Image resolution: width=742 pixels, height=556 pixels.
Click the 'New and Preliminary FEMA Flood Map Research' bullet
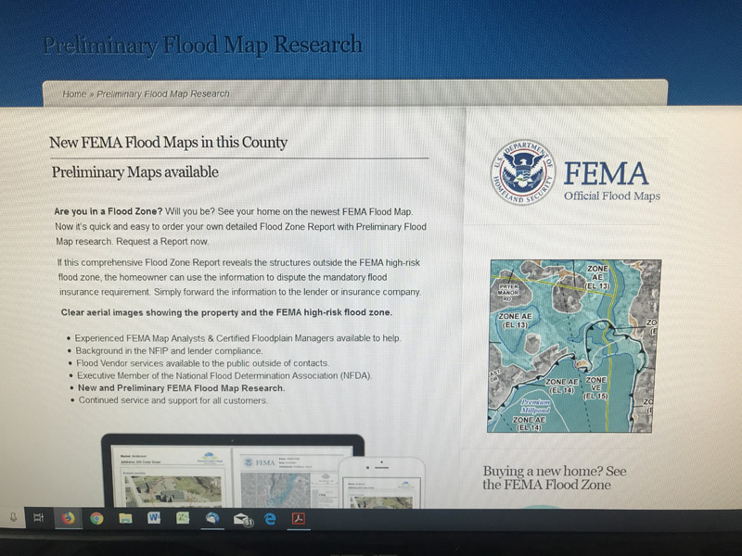click(x=181, y=388)
